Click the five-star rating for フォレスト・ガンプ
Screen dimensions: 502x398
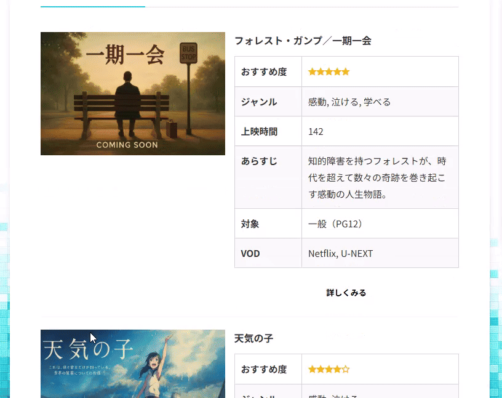[x=329, y=71]
